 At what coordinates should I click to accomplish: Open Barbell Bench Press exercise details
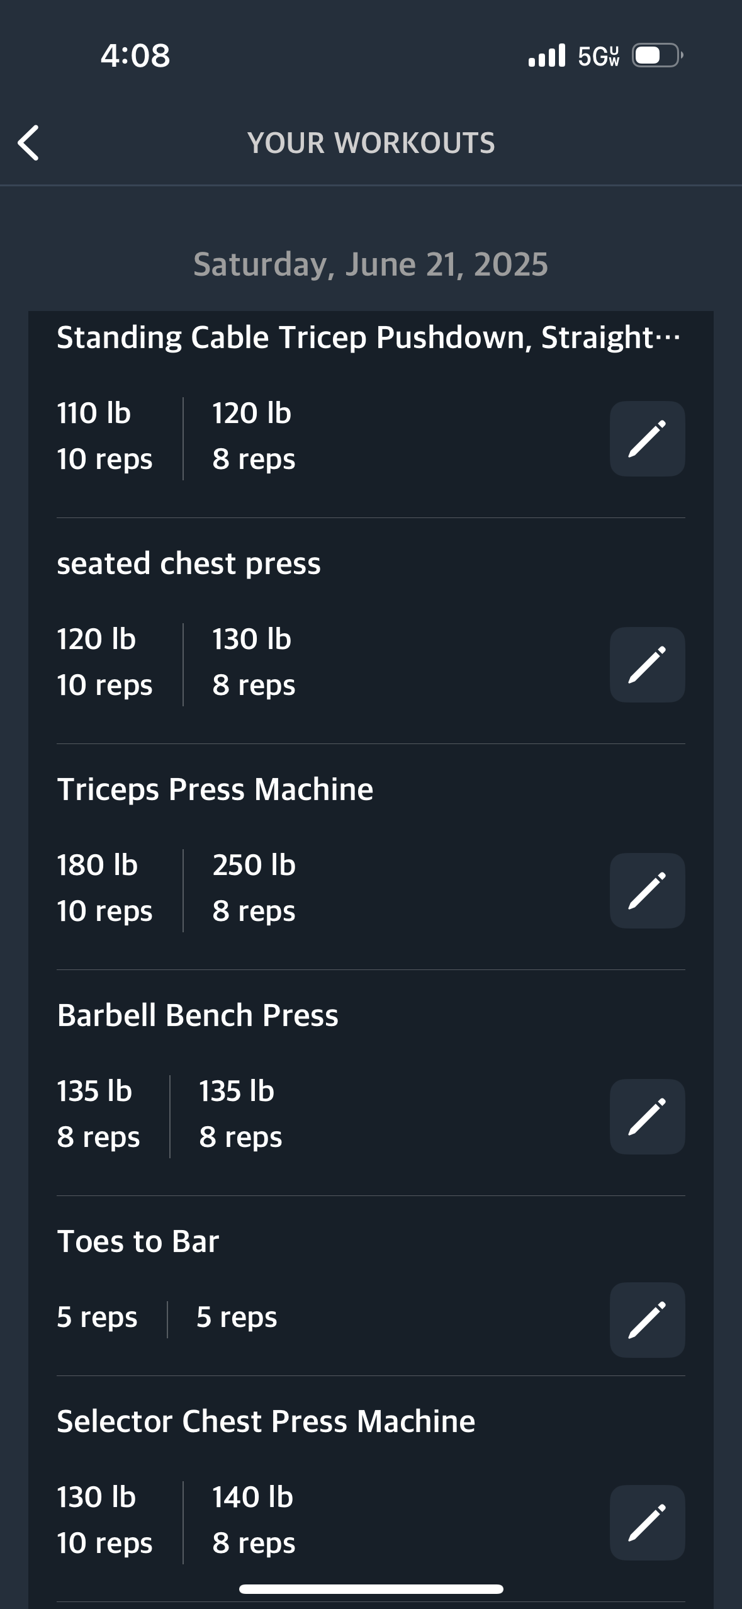click(198, 1015)
